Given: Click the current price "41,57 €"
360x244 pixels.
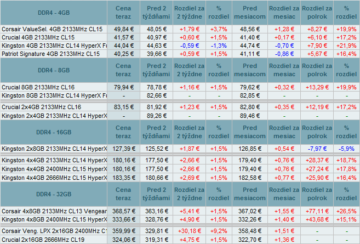Looking at the screenshot, I should (124, 37).
